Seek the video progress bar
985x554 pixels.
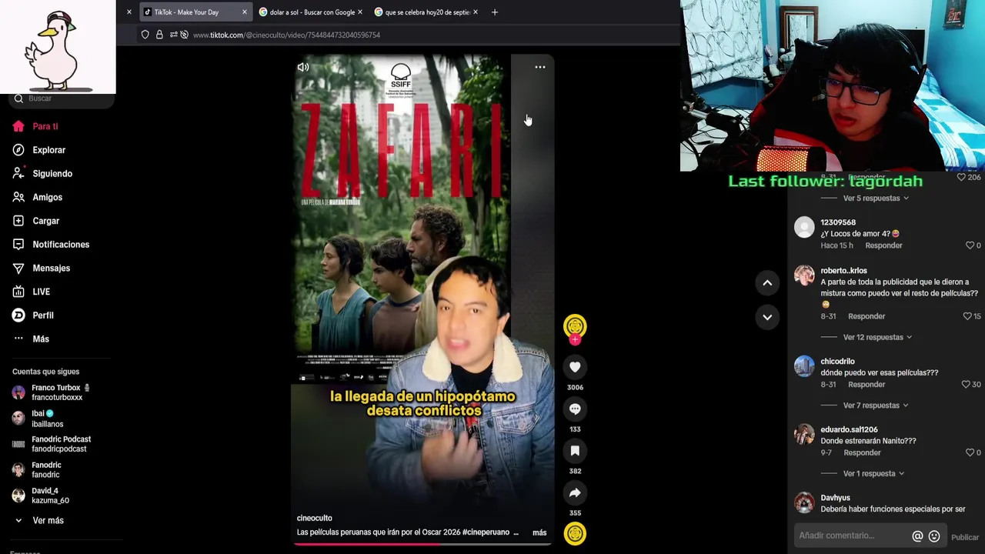[422, 544]
